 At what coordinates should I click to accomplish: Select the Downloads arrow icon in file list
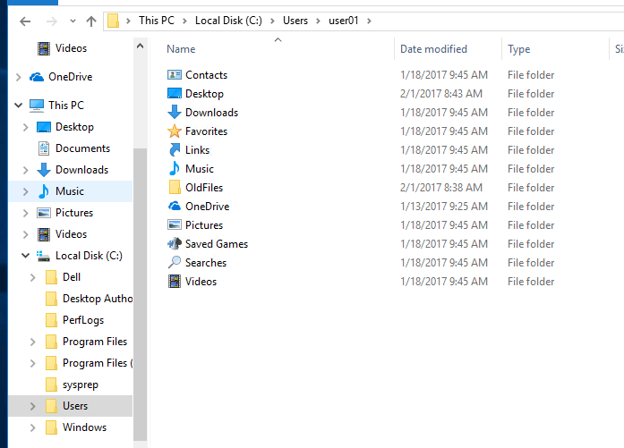(x=175, y=112)
